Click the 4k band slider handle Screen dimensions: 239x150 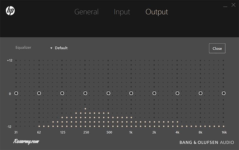coord(177,93)
